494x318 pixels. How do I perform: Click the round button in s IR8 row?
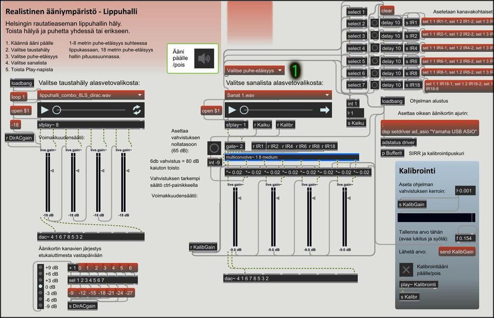click(374, 73)
